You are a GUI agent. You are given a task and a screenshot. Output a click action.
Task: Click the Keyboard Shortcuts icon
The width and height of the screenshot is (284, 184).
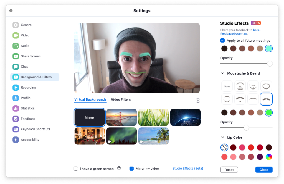(x=16, y=129)
